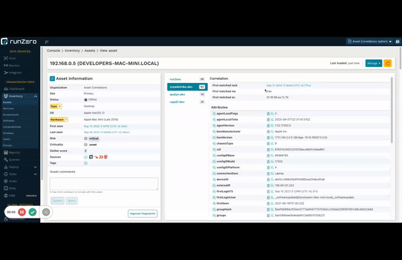Search for the externalIP value

coord(272,186)
